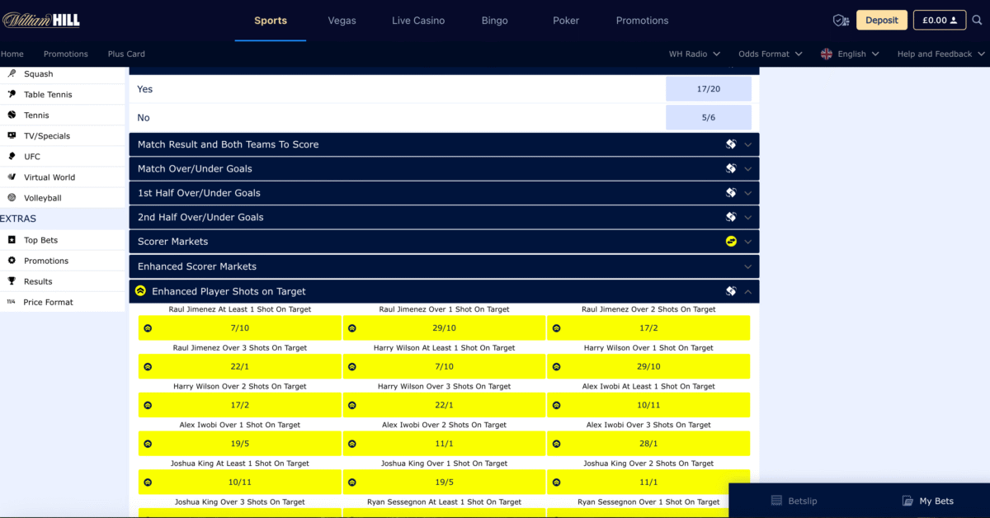The height and width of the screenshot is (518, 990).
Task: Select the Yes odds 17/20
Action: pos(708,89)
